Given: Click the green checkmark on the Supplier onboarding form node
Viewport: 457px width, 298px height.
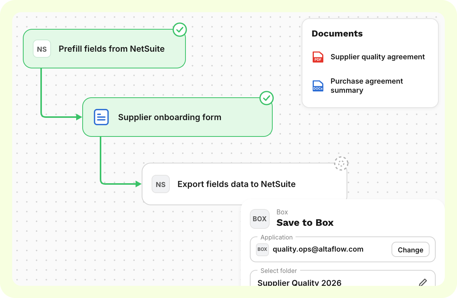Looking at the screenshot, I should click(x=267, y=98).
